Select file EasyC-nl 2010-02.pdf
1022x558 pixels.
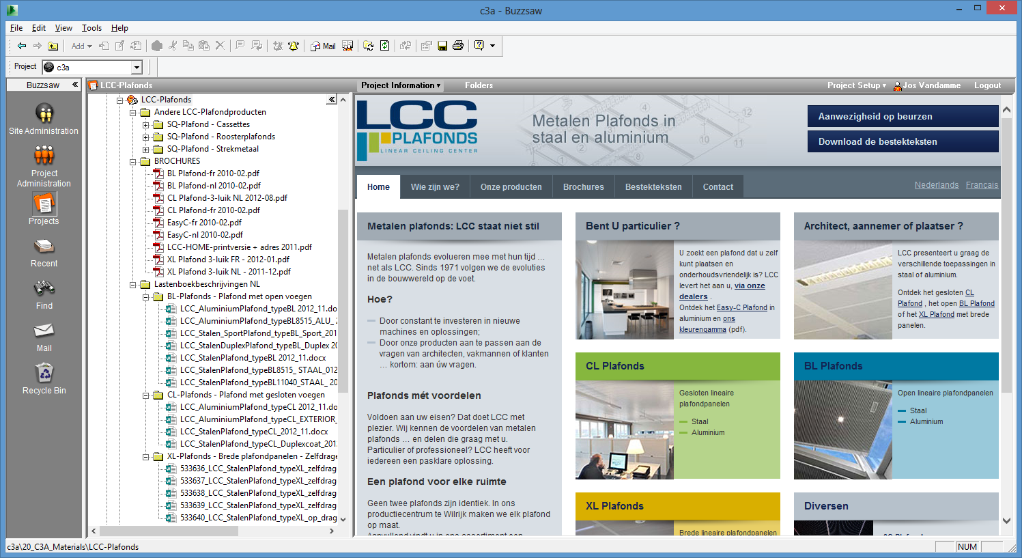pyautogui.click(x=205, y=235)
